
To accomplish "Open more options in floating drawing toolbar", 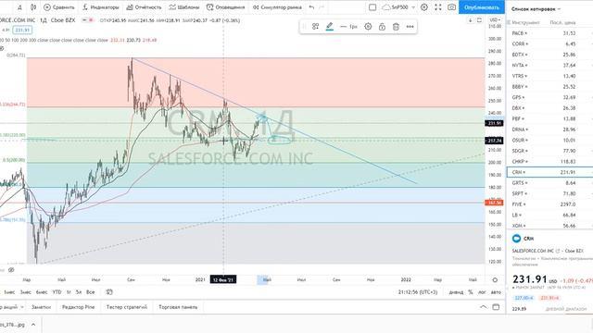I will (410, 27).
